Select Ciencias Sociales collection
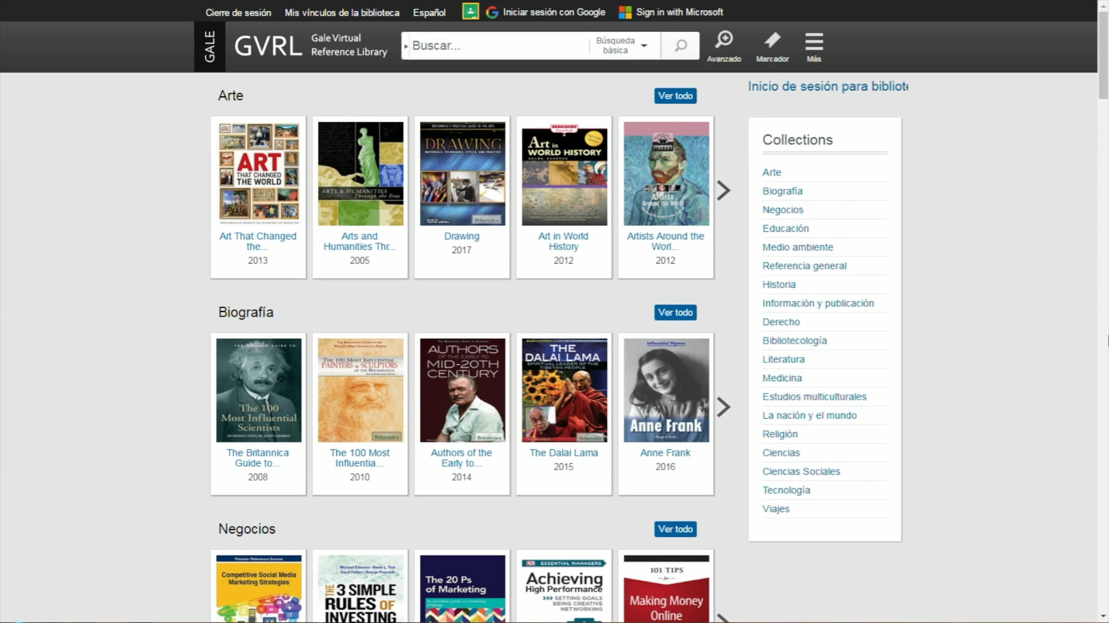 pos(801,472)
